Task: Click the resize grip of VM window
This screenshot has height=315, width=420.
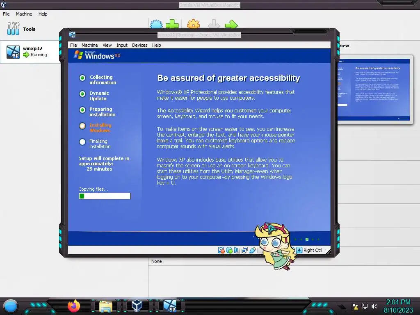Action: click(x=328, y=252)
